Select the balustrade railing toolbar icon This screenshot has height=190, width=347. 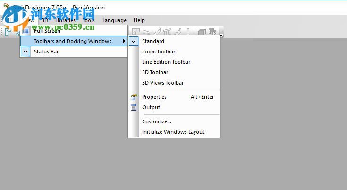pos(167,32)
